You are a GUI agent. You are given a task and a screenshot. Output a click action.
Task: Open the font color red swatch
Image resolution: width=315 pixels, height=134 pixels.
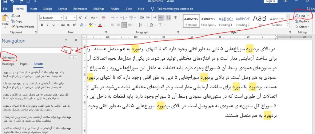point(100,25)
